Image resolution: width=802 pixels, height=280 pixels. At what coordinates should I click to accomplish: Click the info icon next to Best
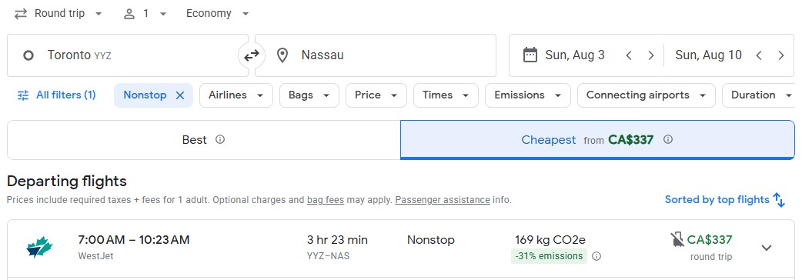point(220,139)
